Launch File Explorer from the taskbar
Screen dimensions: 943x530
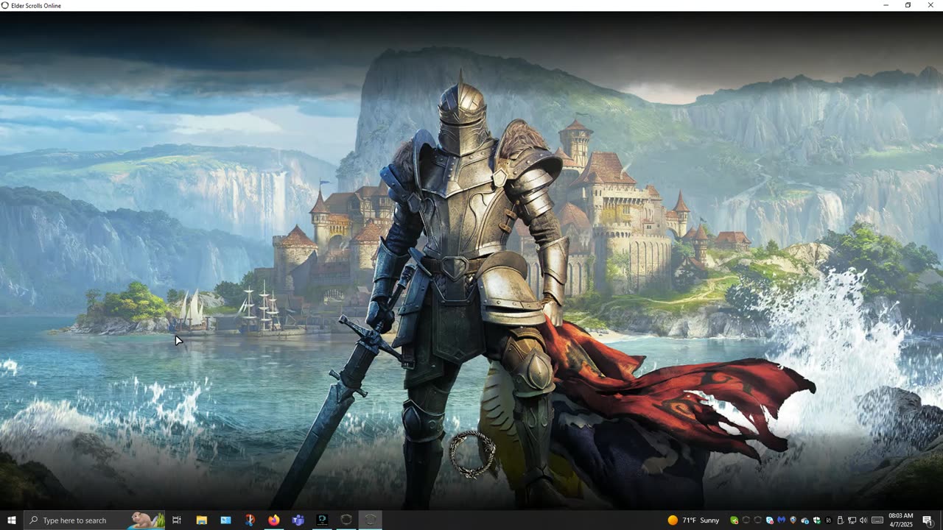[x=201, y=520]
